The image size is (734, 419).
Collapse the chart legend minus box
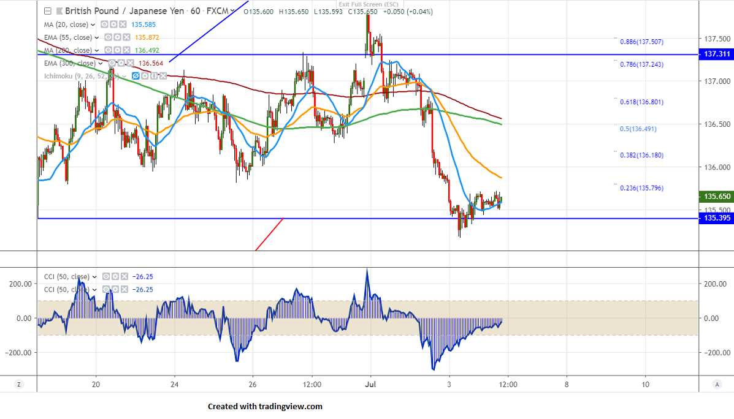[x=48, y=11]
